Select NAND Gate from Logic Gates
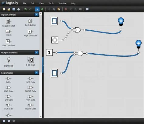This screenshot has width=144, height=124. pyautogui.click(x=30, y=89)
